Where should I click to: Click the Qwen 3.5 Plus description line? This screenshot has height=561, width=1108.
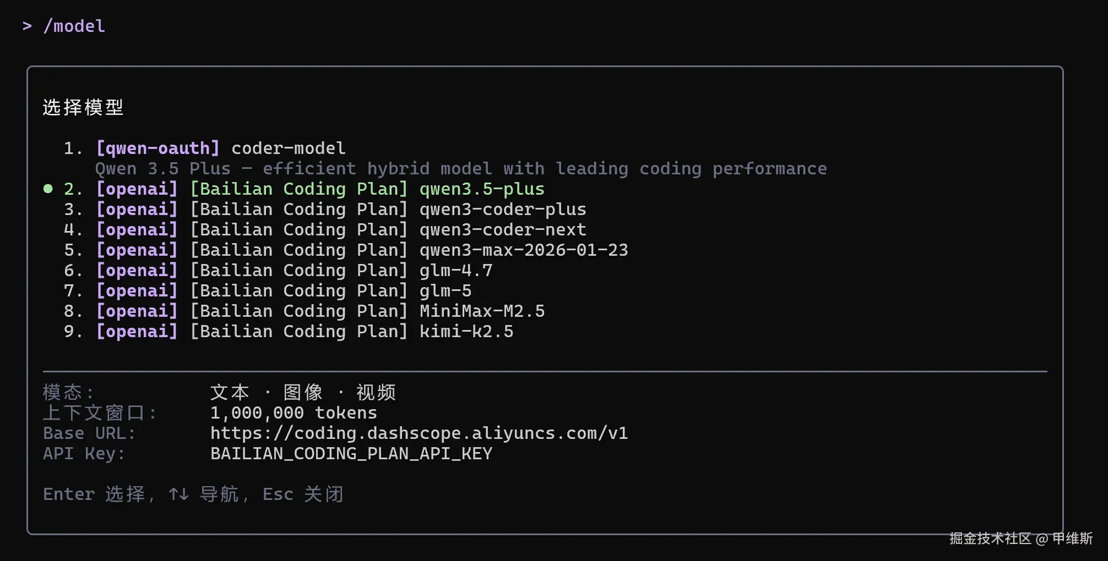[x=460, y=169]
